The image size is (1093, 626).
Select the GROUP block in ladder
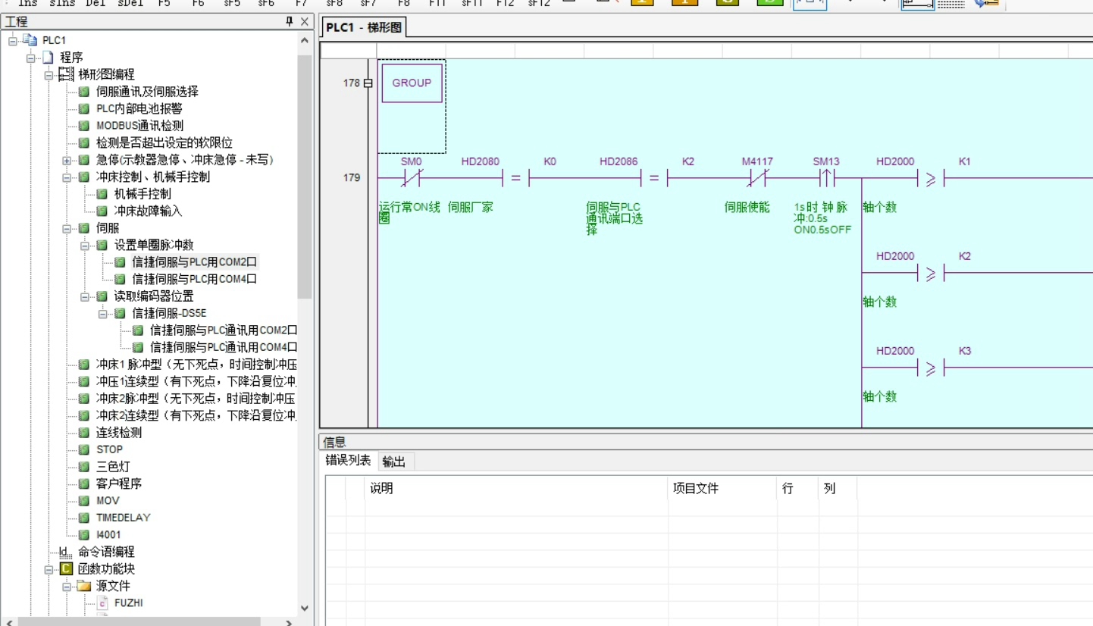point(412,83)
